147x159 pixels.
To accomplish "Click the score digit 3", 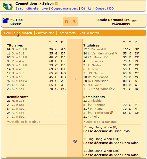I will 74,22.
